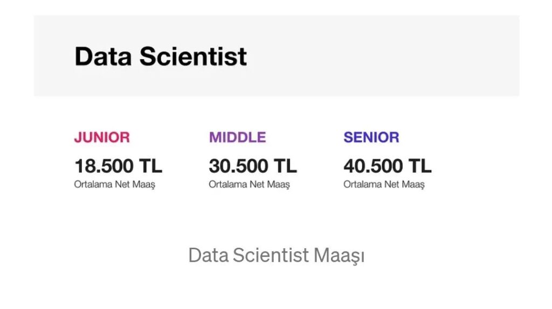Click the 18.500 salary number

click(x=103, y=166)
